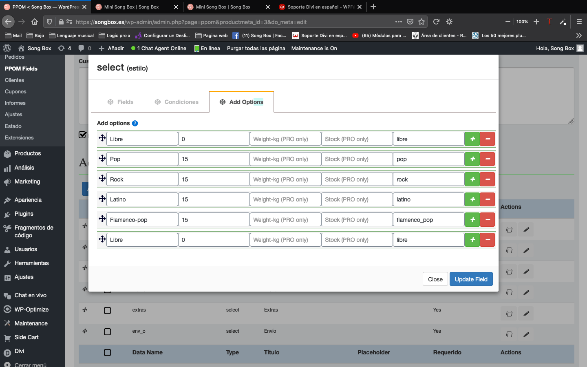Image resolution: width=587 pixels, height=367 pixels.
Task: Switch to the Condiciones tab
Action: click(x=177, y=102)
